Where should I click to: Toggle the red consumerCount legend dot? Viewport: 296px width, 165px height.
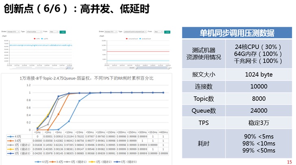[x=127, y=39]
